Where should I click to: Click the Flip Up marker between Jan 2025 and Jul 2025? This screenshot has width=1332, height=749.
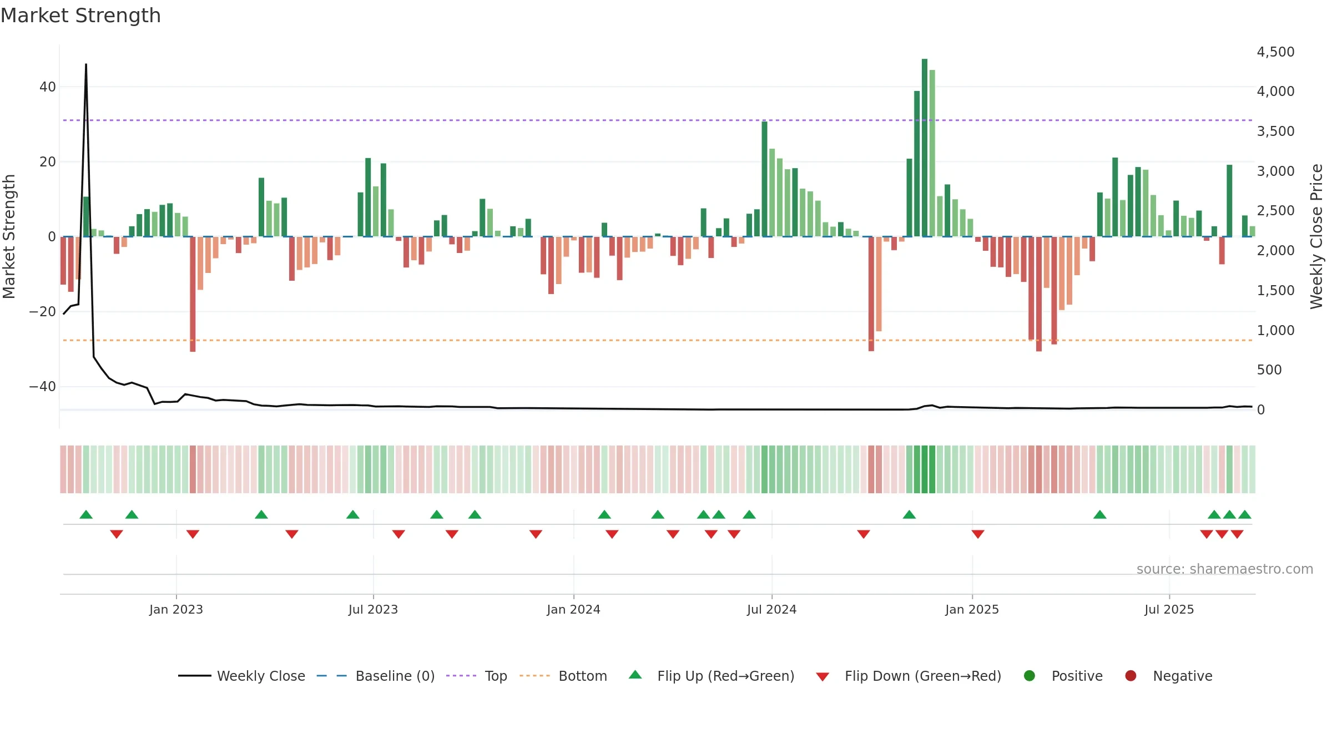coord(1100,514)
